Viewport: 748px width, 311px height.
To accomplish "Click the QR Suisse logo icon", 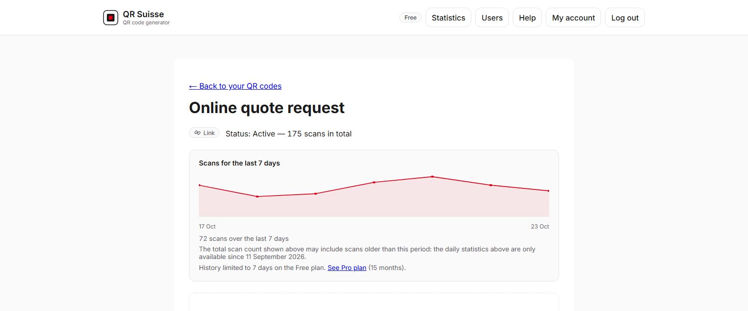I will pyautogui.click(x=111, y=18).
